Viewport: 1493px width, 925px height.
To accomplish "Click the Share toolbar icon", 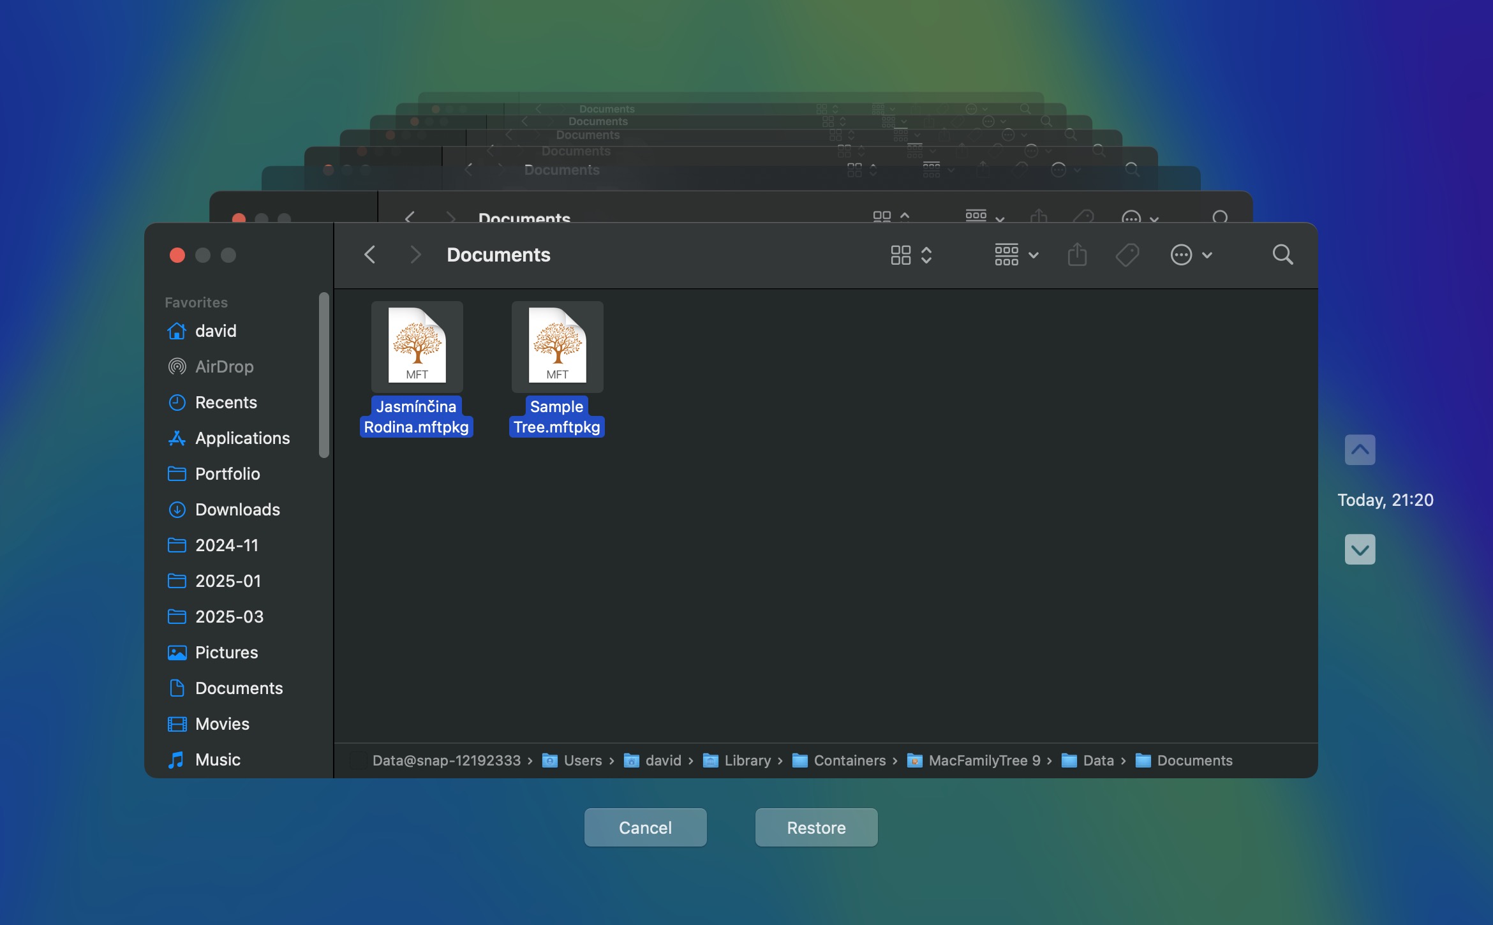I will pyautogui.click(x=1077, y=255).
